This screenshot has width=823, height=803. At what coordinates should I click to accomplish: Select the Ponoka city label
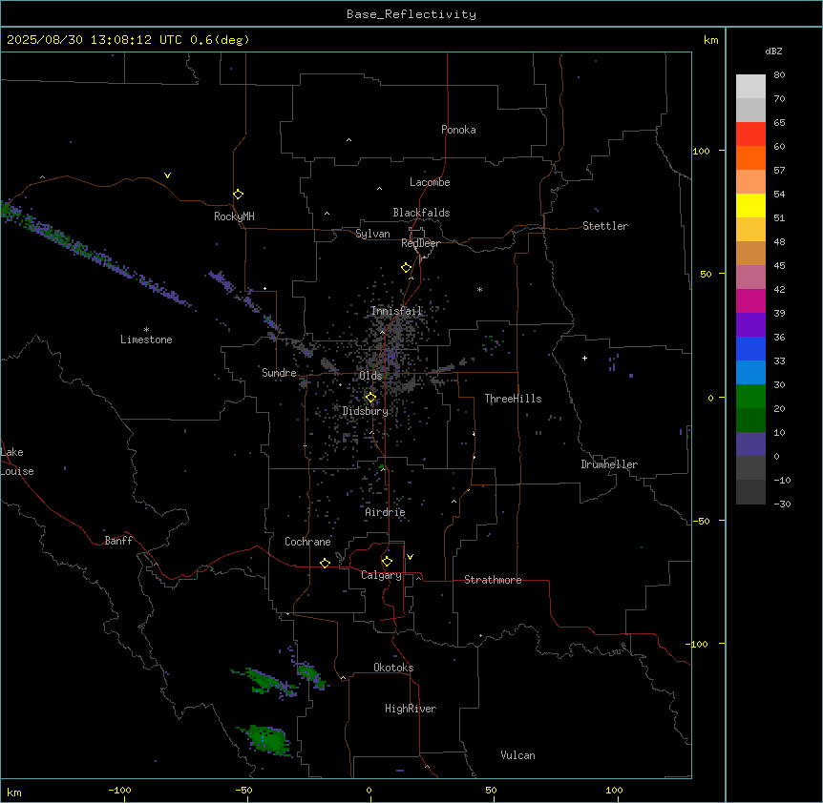[458, 130]
